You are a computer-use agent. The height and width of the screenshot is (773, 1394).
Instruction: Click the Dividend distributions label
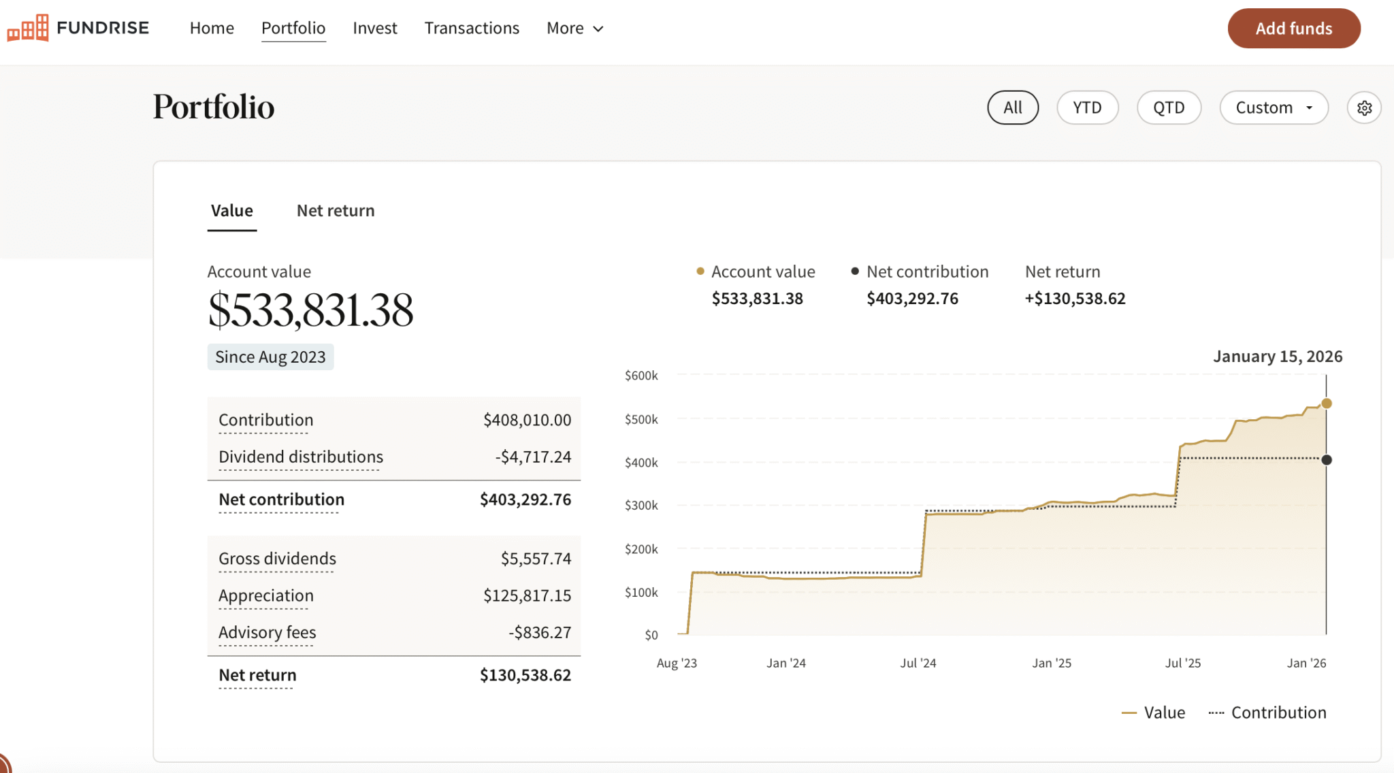pyautogui.click(x=300, y=457)
